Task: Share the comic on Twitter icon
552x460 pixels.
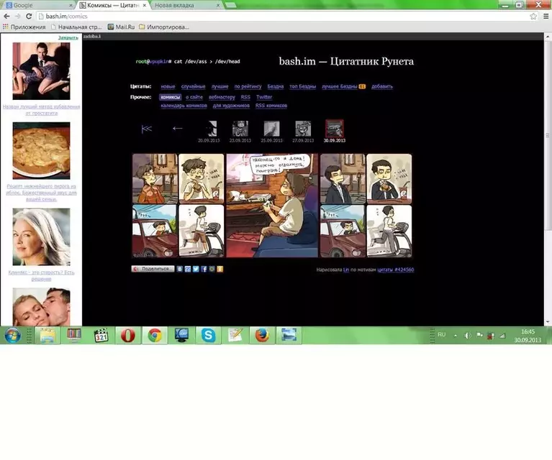Action: tap(196, 269)
